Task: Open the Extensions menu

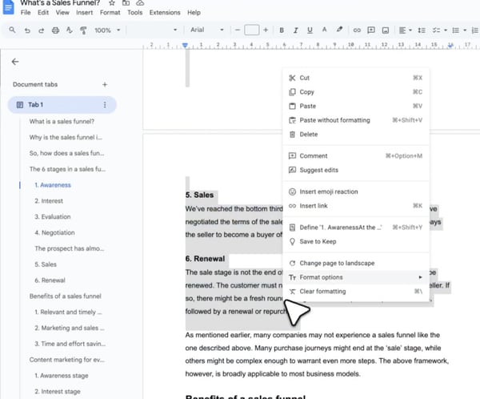Action: click(165, 13)
